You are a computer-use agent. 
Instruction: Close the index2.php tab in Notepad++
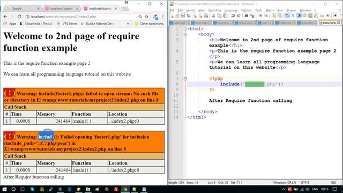pos(339,23)
